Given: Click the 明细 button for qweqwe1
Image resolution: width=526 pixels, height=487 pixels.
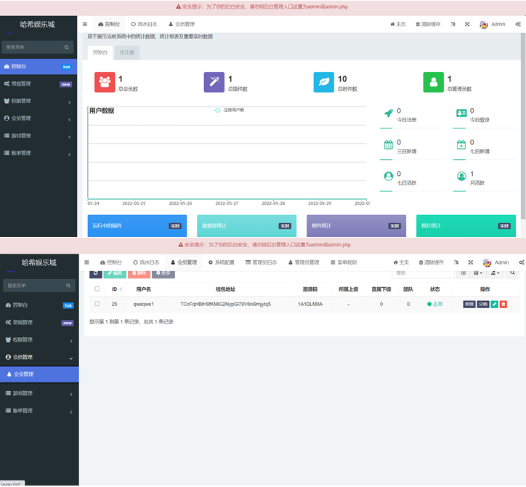Looking at the screenshot, I should (469, 304).
